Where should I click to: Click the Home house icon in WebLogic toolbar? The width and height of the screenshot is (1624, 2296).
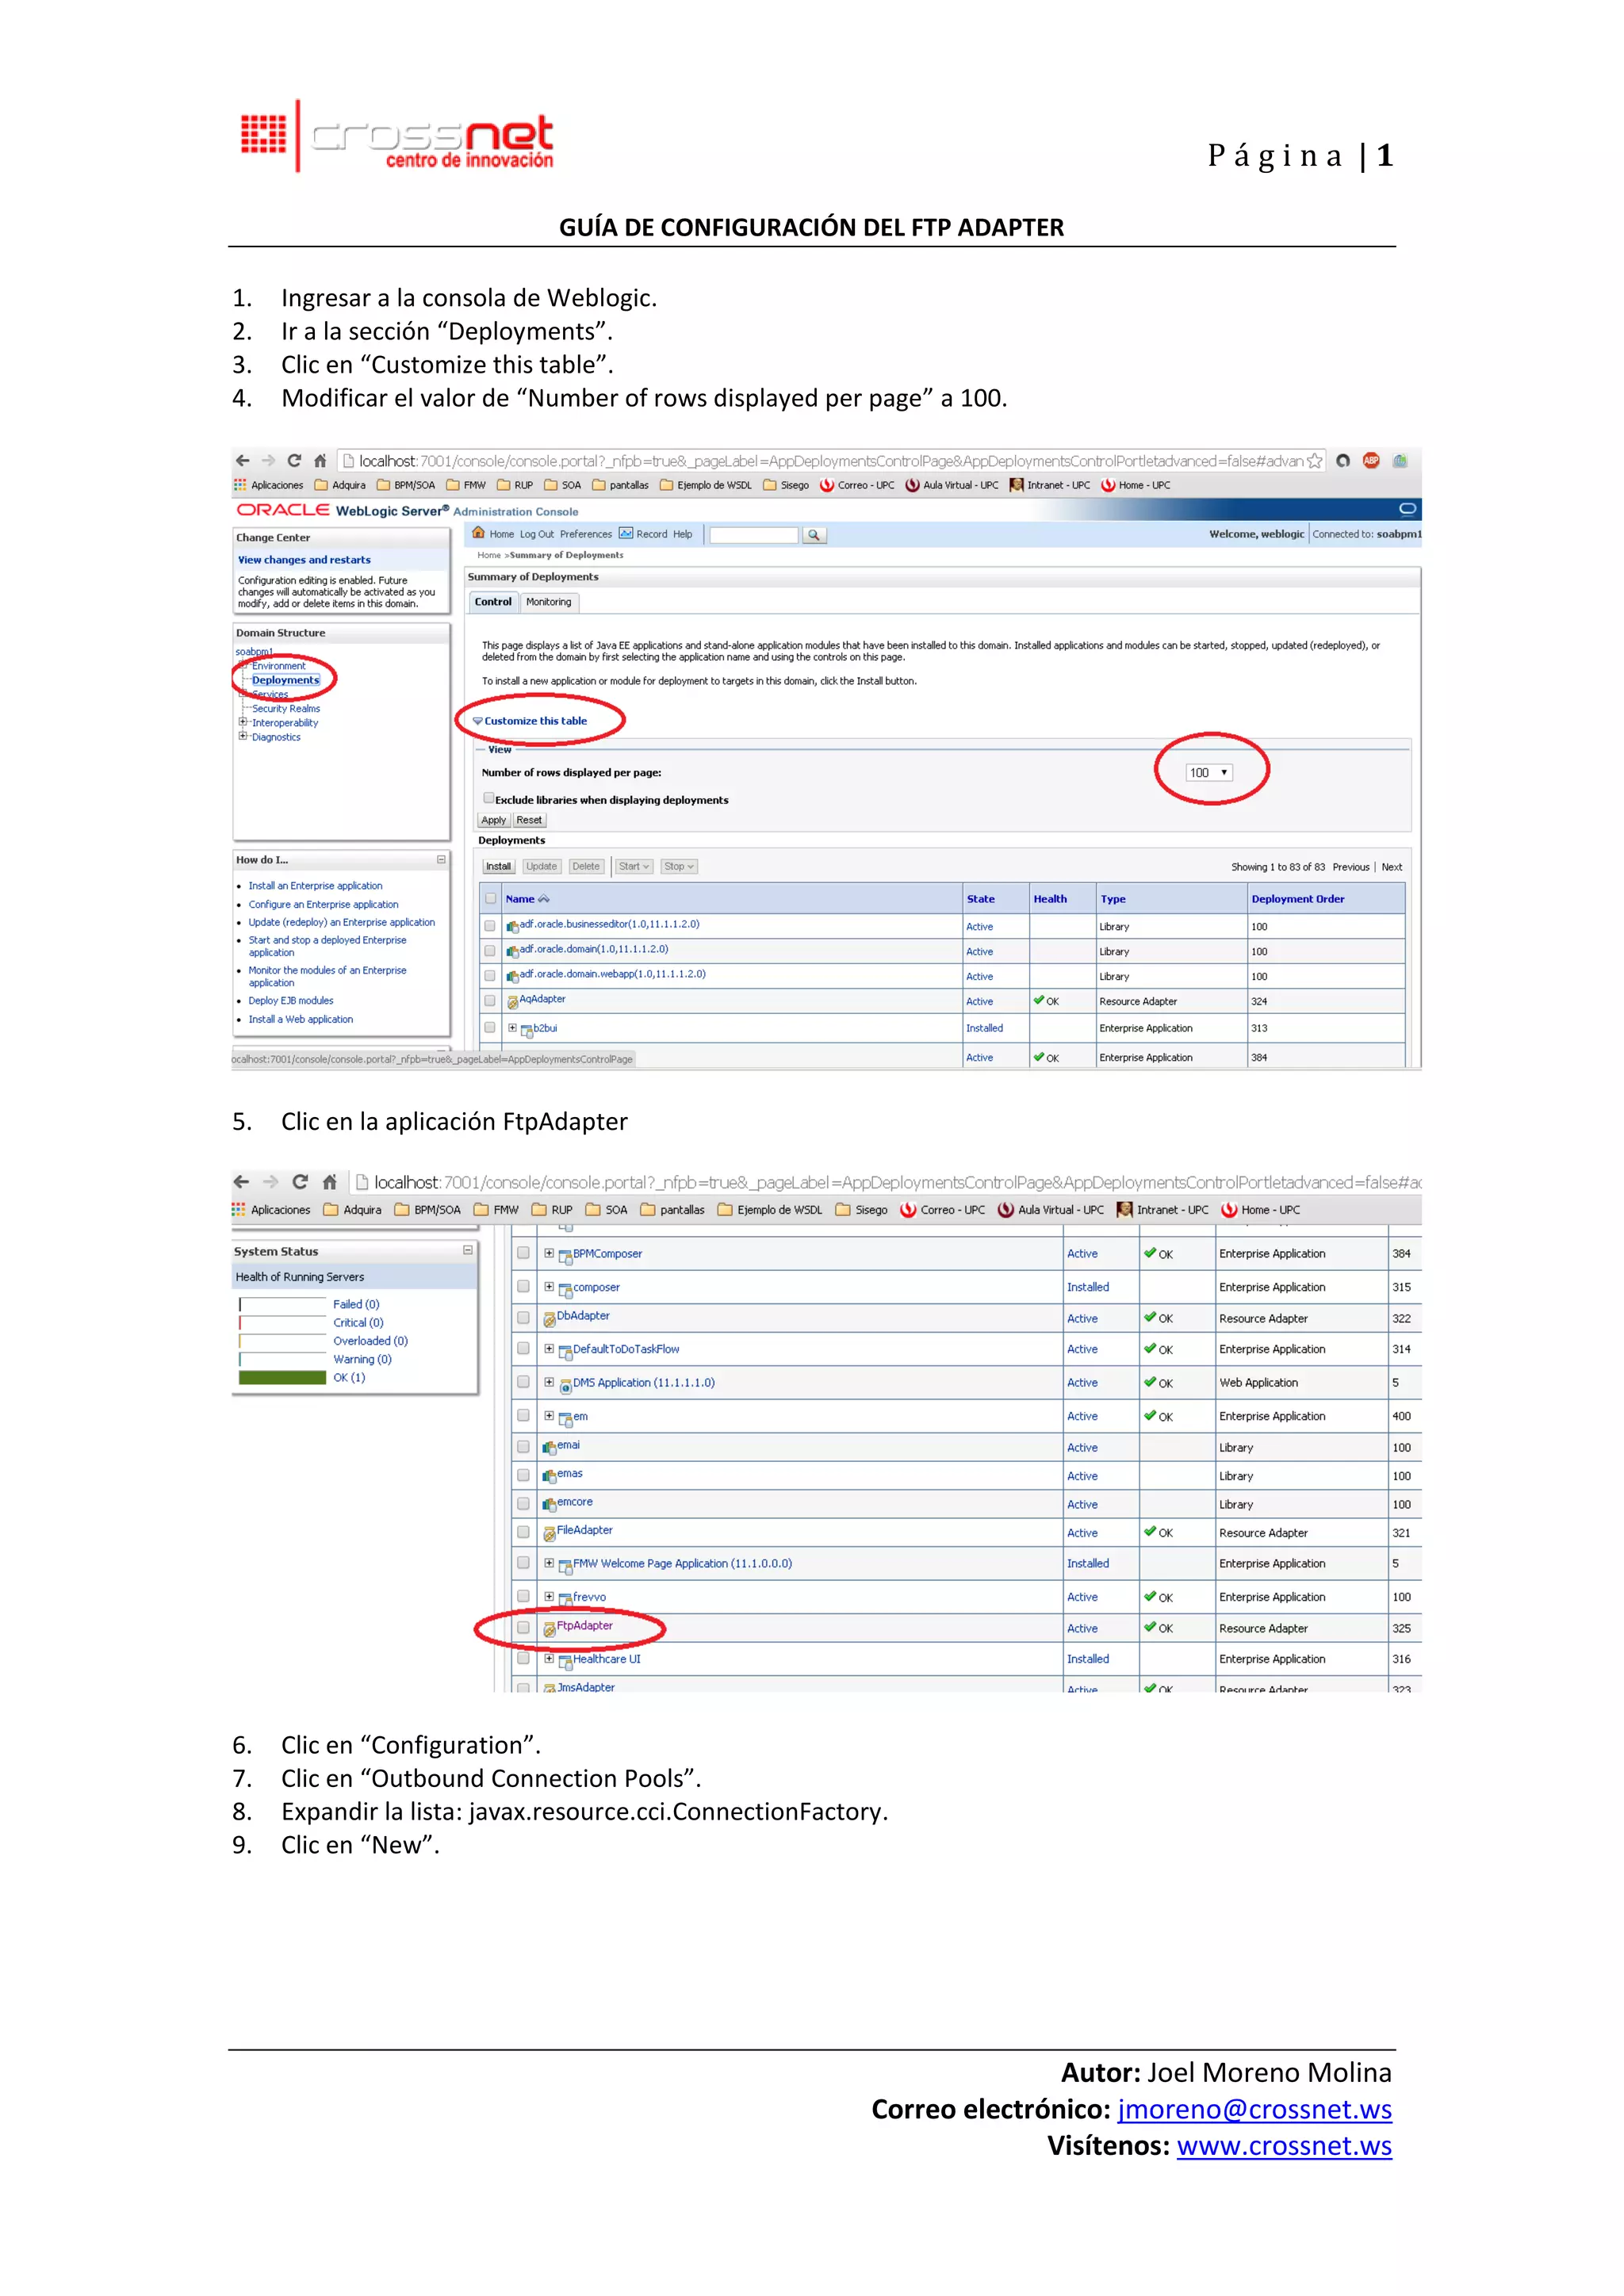479,533
